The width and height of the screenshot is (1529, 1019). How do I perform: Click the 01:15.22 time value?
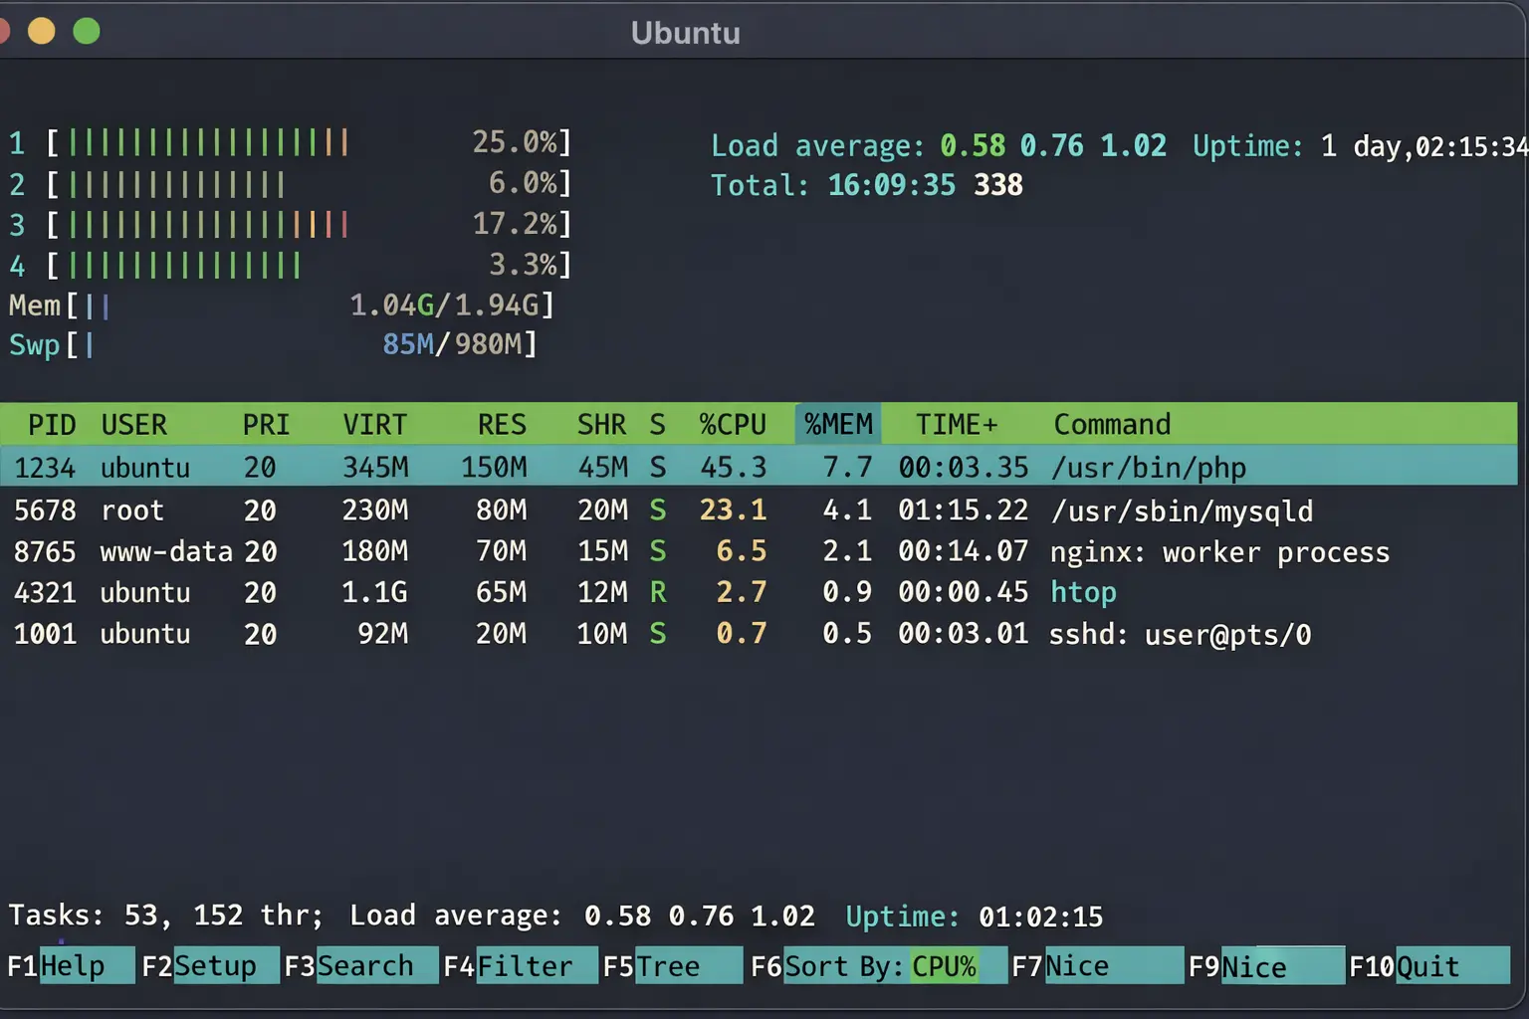click(963, 510)
